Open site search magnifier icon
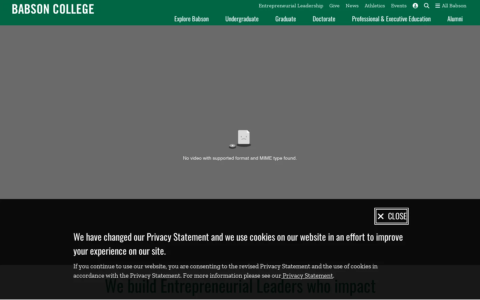 click(x=427, y=6)
